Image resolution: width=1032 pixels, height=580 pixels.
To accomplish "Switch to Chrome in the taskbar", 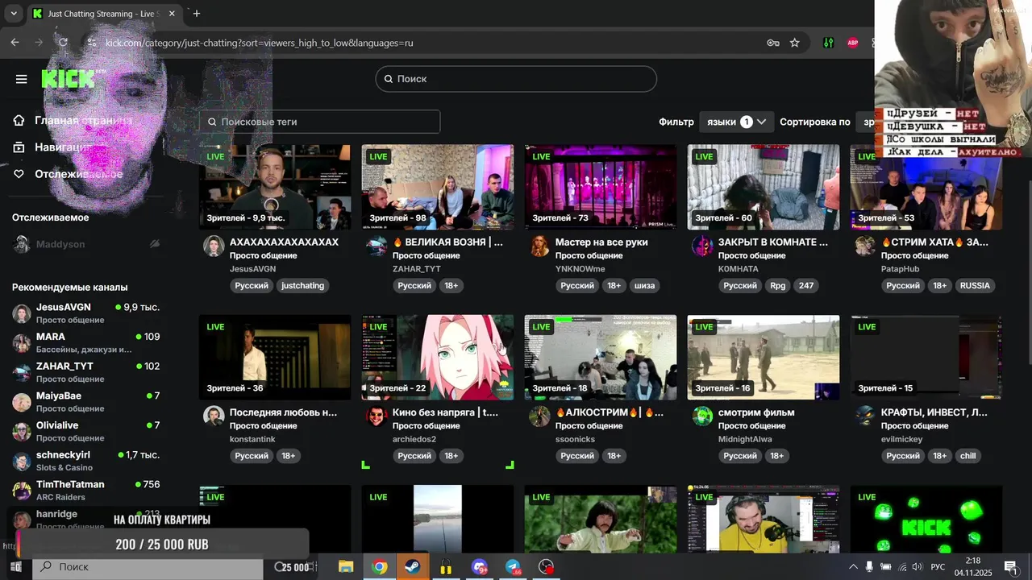I will tap(379, 567).
